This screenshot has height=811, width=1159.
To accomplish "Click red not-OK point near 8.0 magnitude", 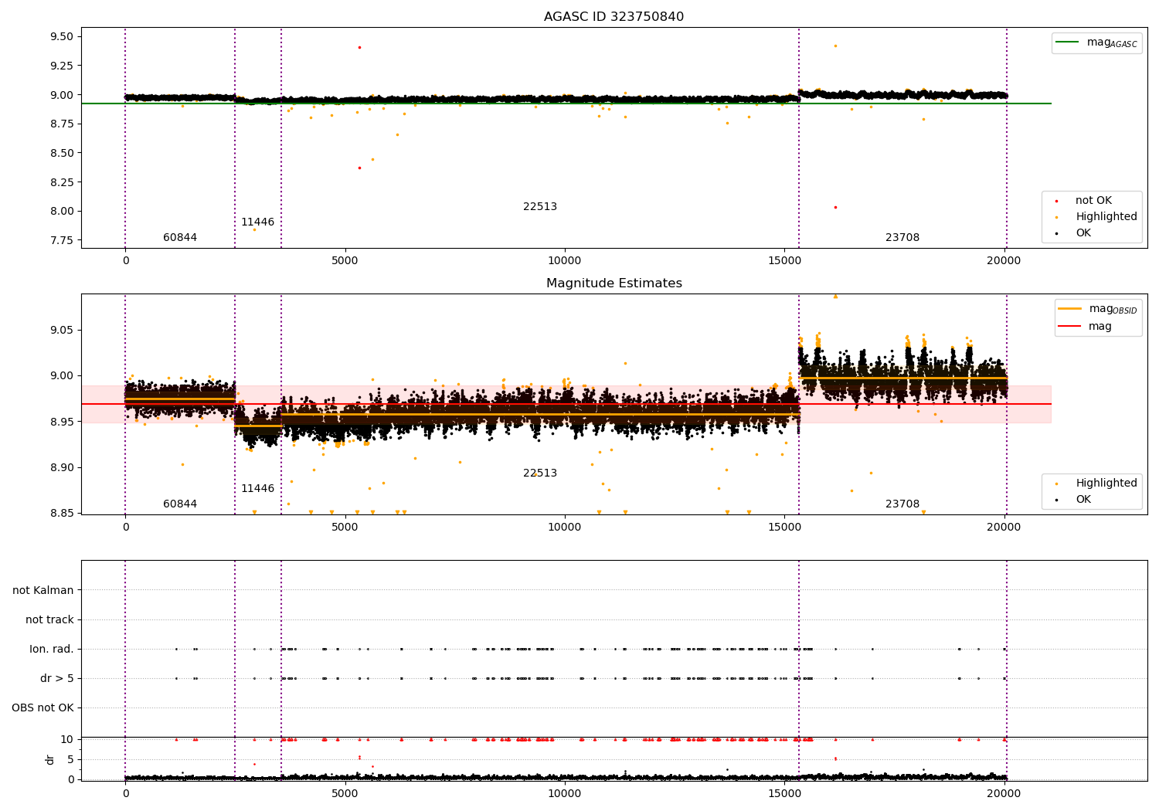I will (x=835, y=207).
